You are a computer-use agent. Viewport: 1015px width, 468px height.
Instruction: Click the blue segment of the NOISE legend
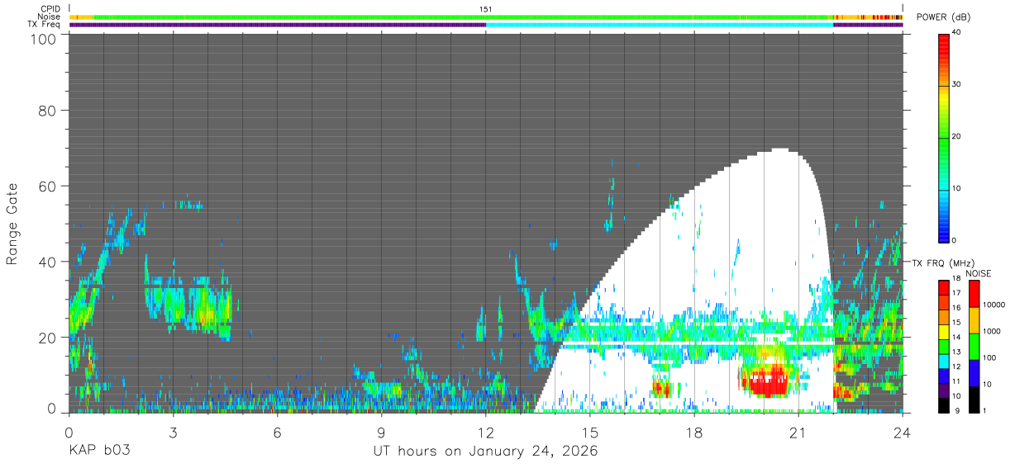coord(974,372)
